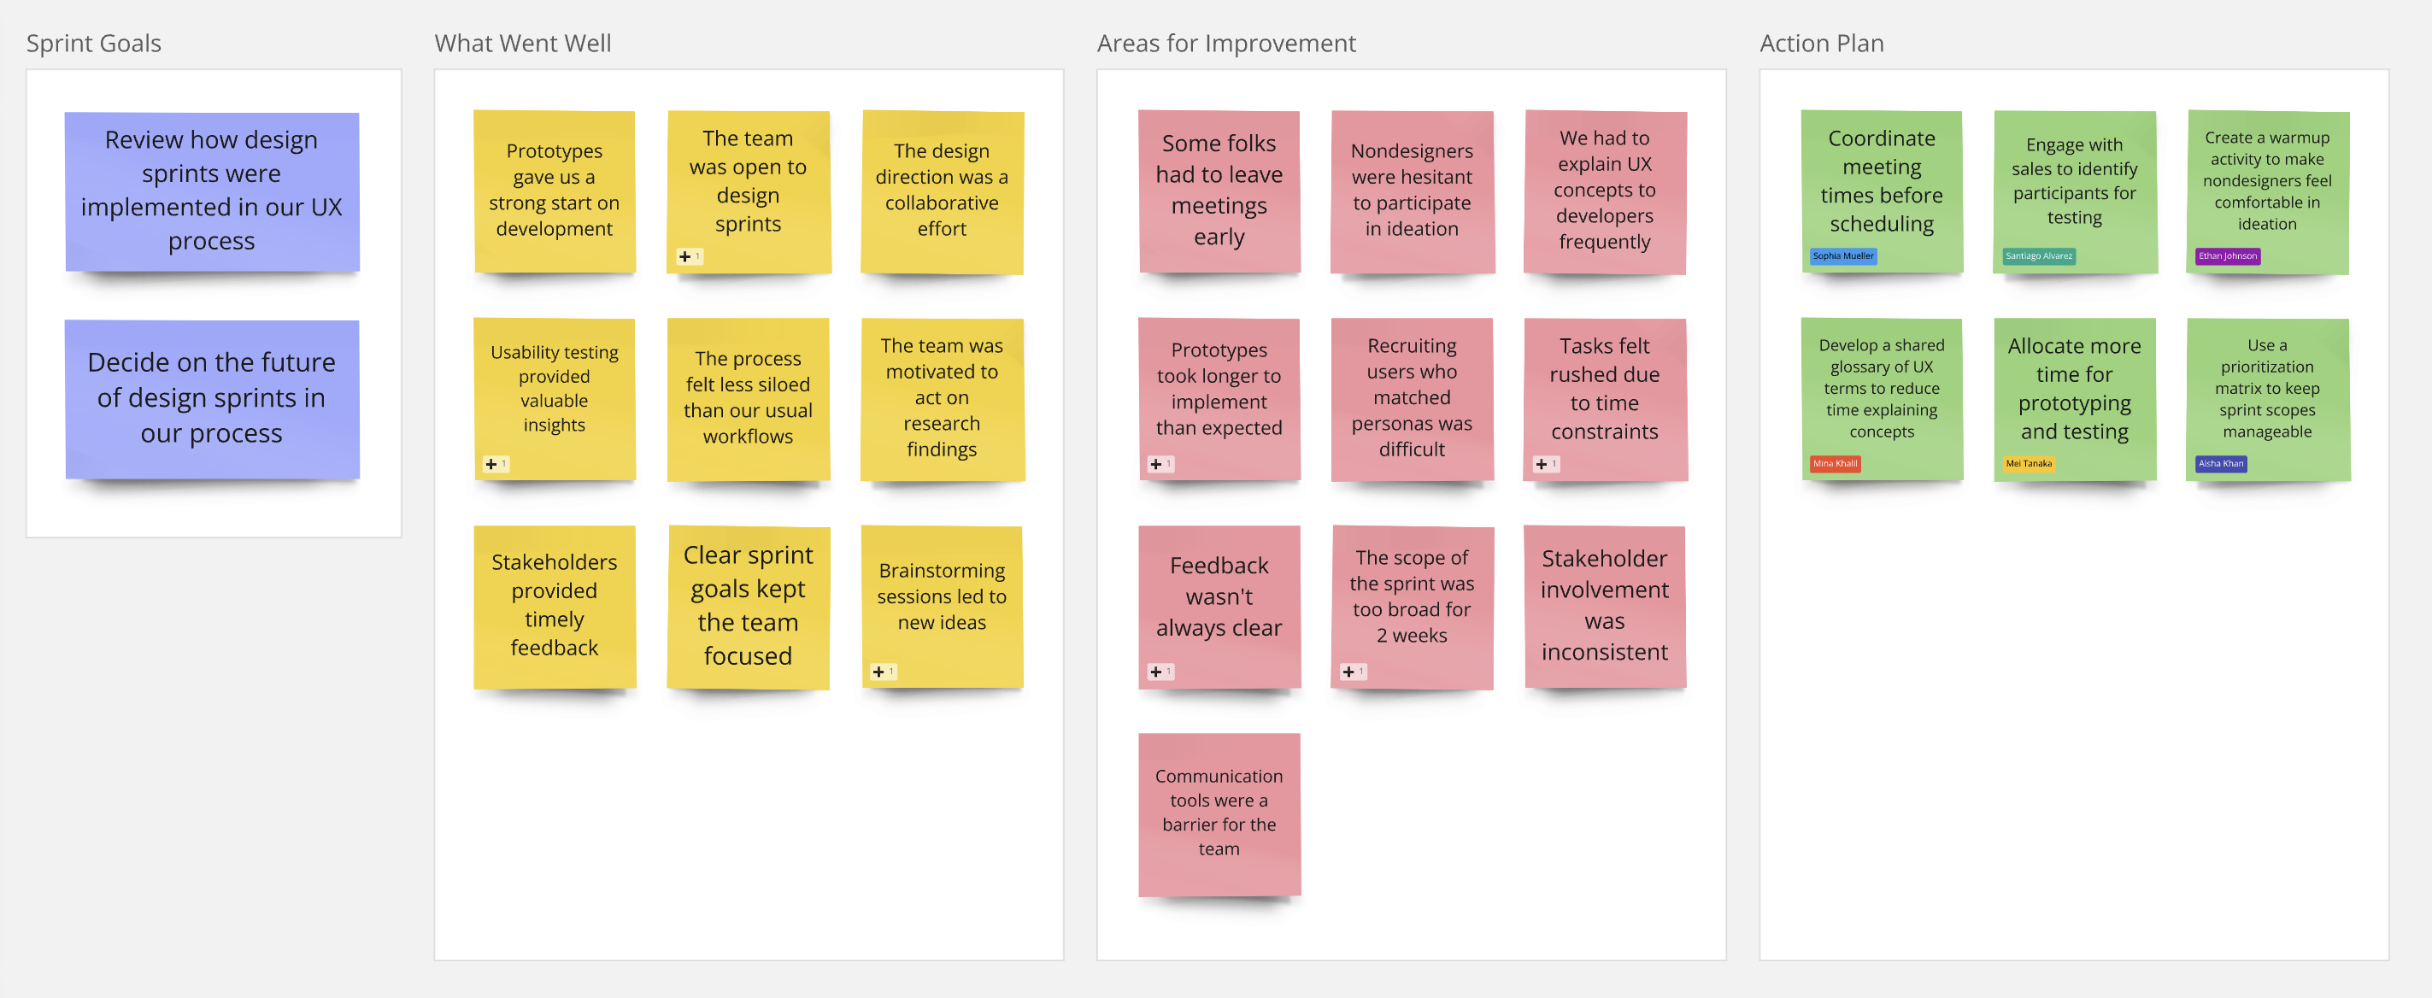Select the 'Action Plan' section heading
The width and height of the screenshot is (2432, 998).
pyautogui.click(x=1820, y=44)
